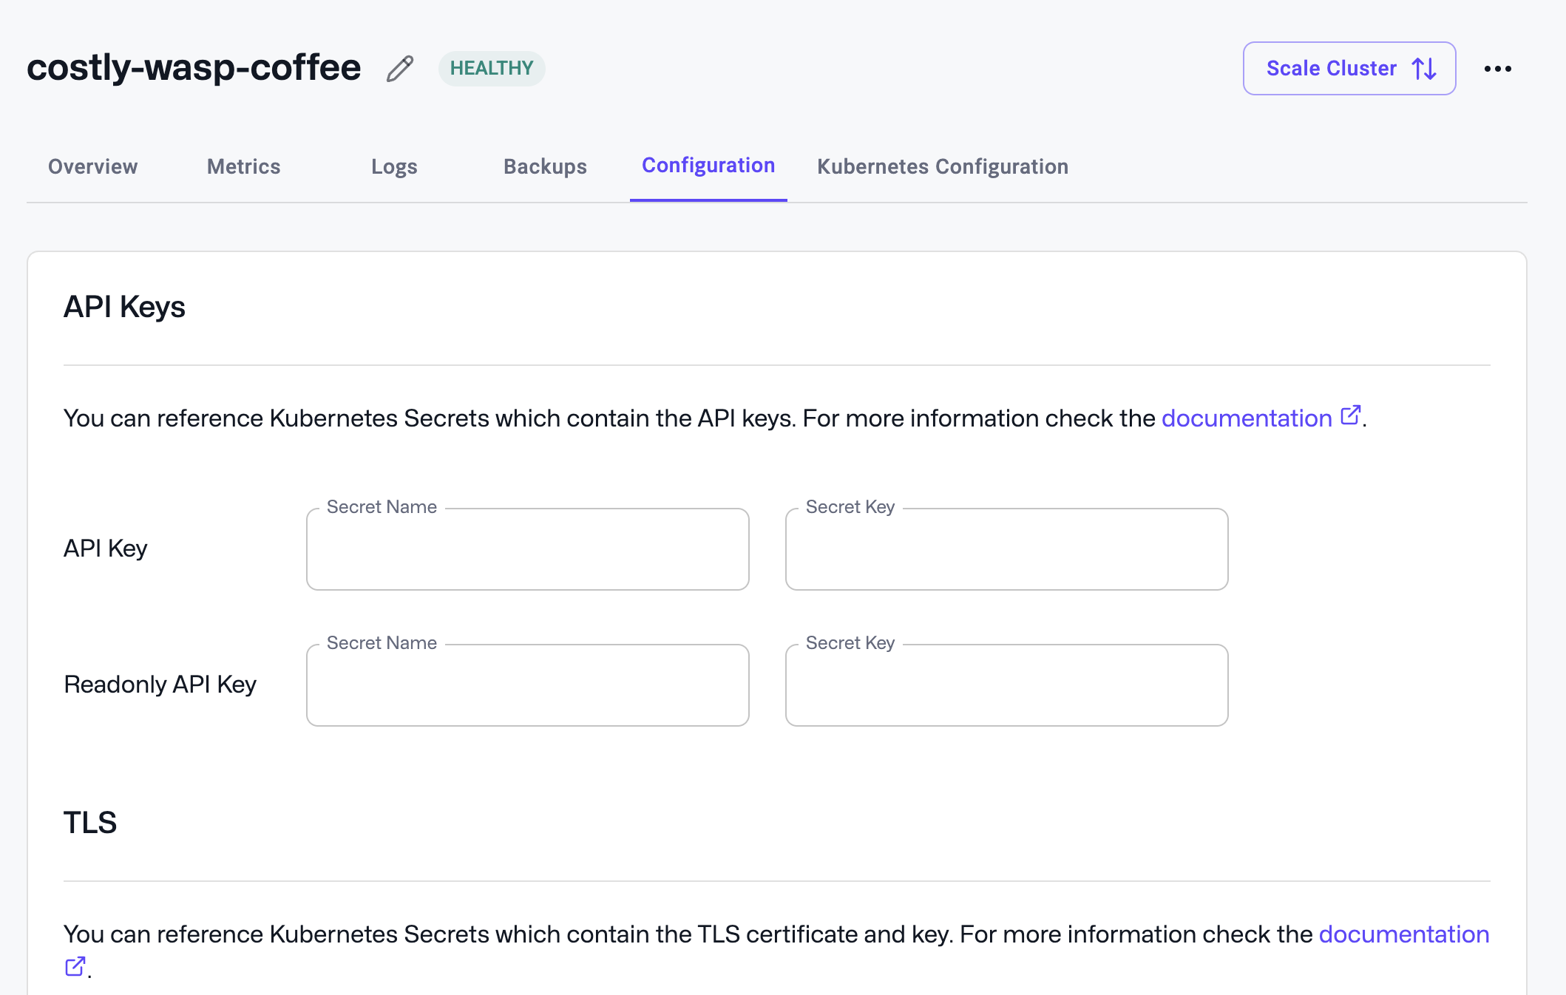Viewport: 1566px width, 995px height.
Task: Click the Secret Name field for API Key
Action: (x=527, y=549)
